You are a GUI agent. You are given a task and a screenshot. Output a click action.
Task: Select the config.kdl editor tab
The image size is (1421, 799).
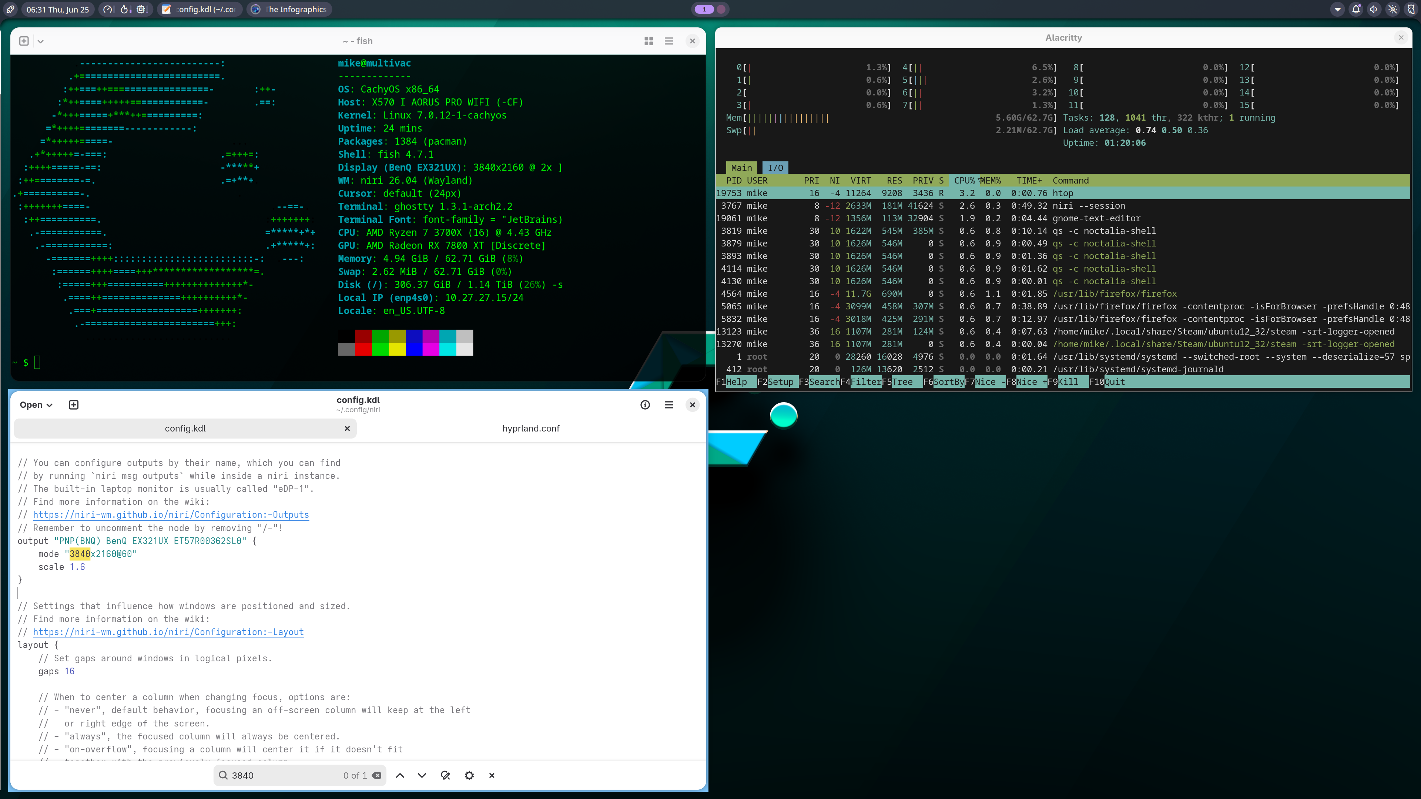point(185,429)
